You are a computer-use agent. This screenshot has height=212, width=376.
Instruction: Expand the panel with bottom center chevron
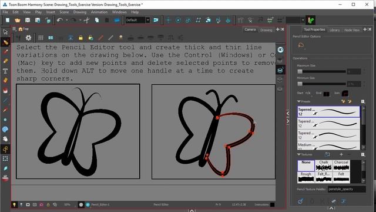(192, 211)
